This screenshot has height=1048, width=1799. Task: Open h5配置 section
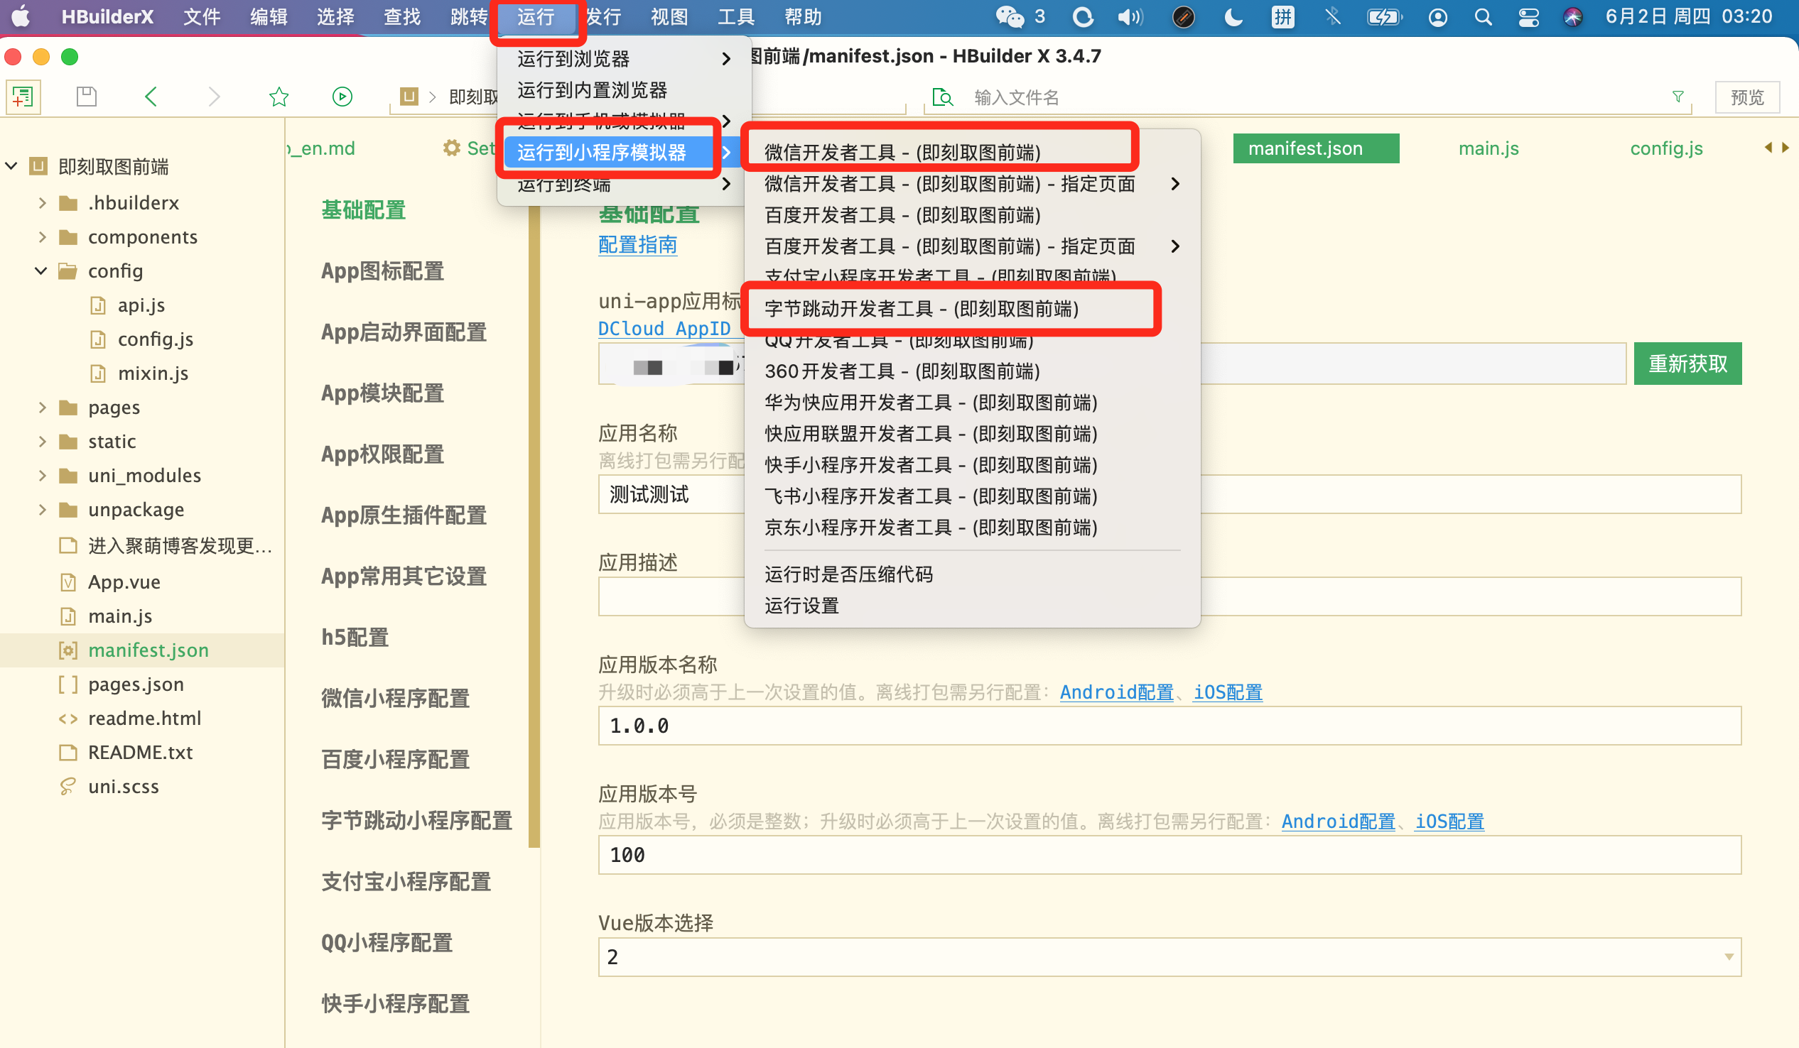click(x=355, y=637)
